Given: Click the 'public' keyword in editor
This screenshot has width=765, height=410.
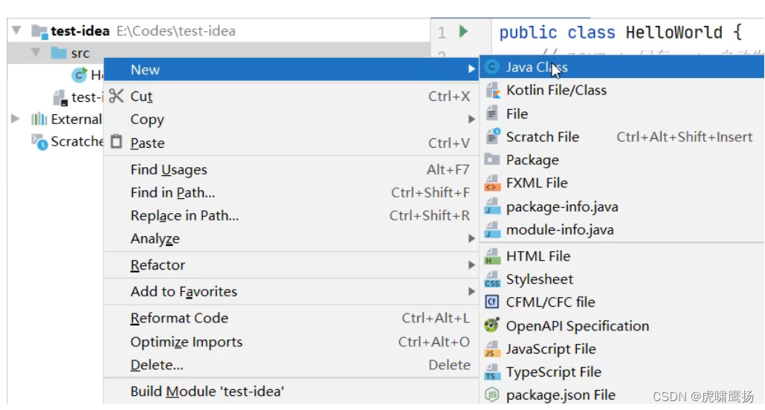Looking at the screenshot, I should [x=528, y=33].
